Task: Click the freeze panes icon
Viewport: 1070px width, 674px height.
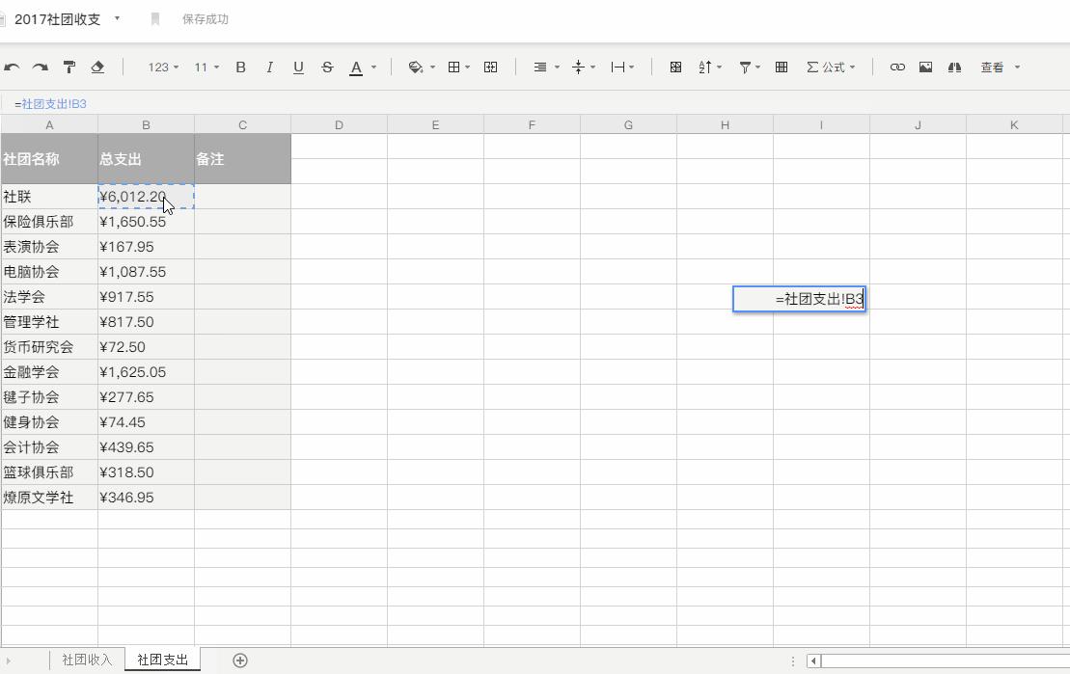Action: point(675,67)
